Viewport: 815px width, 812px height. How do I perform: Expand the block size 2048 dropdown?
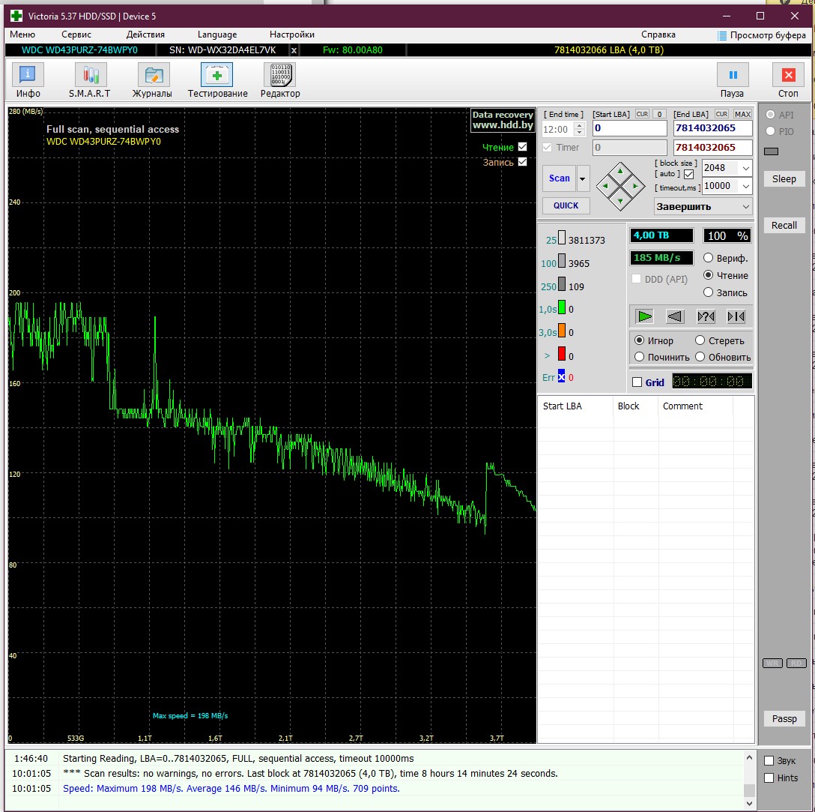point(745,168)
